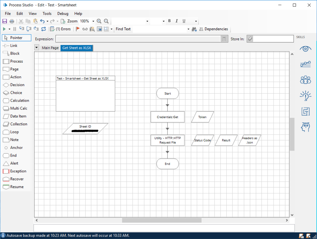Image resolution: width=317 pixels, height=239 pixels.
Task: Run the process with the green Play icon
Action: [x=4, y=29]
